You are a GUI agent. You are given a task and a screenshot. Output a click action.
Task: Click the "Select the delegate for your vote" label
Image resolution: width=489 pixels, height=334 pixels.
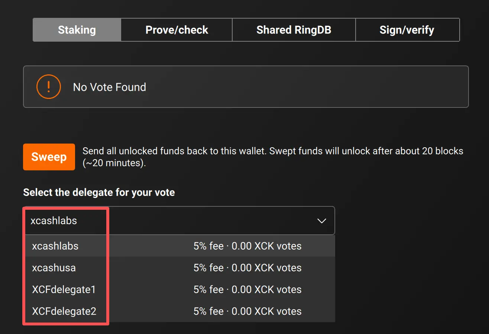coord(99,192)
